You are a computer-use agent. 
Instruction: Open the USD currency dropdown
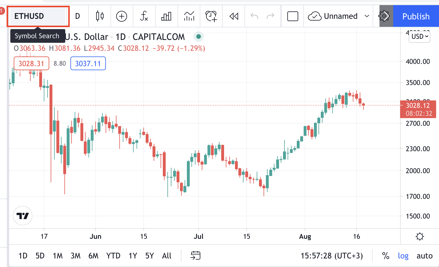[x=419, y=37]
